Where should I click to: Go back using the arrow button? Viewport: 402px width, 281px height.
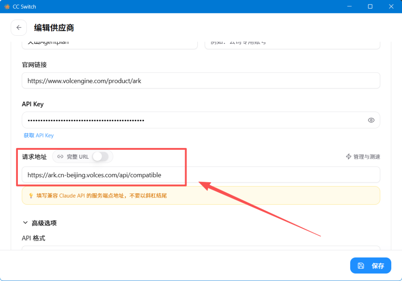point(19,28)
